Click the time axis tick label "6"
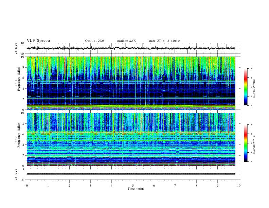The width and height of the screenshot is (269, 208). click(154, 186)
